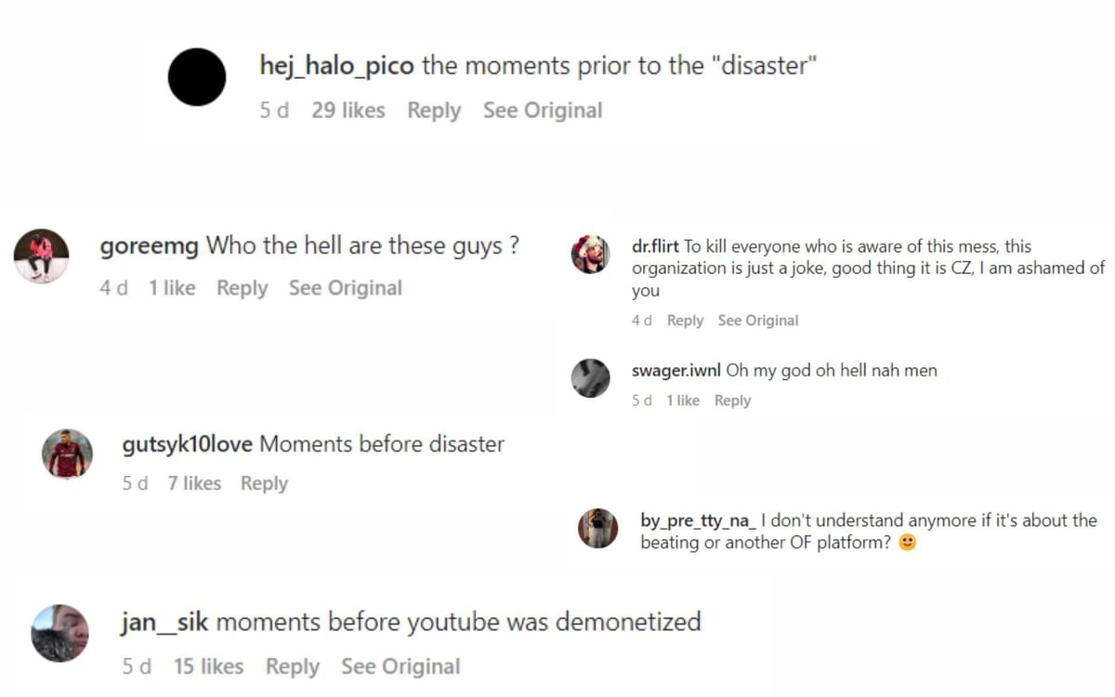The height and width of the screenshot is (697, 1115).
Task: Click jan__sik's profile avatar
Action: (60, 633)
